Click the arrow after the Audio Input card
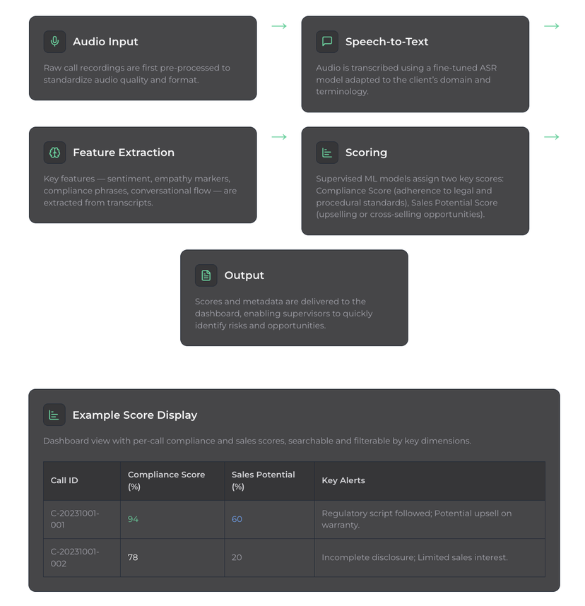585x606 pixels. (x=279, y=26)
